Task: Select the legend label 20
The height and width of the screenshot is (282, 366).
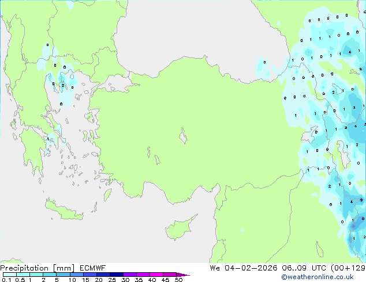Action: pyautogui.click(x=99, y=280)
